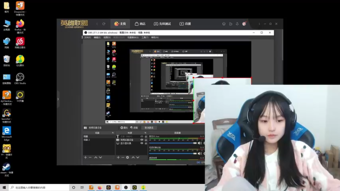Open DouyuLive desktop shortcut
The image size is (340, 191).
pos(20,8)
